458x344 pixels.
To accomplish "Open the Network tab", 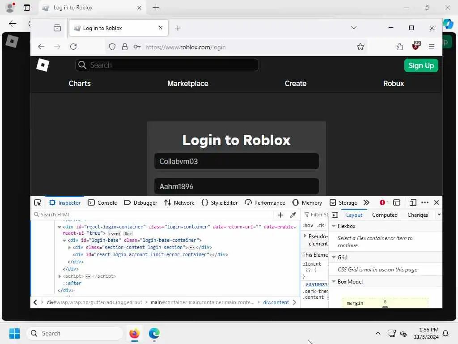I will point(179,203).
